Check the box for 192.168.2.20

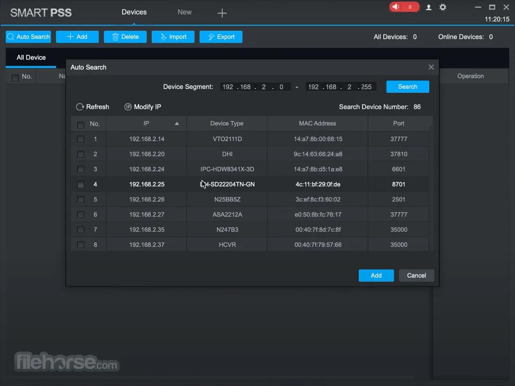[x=81, y=154]
